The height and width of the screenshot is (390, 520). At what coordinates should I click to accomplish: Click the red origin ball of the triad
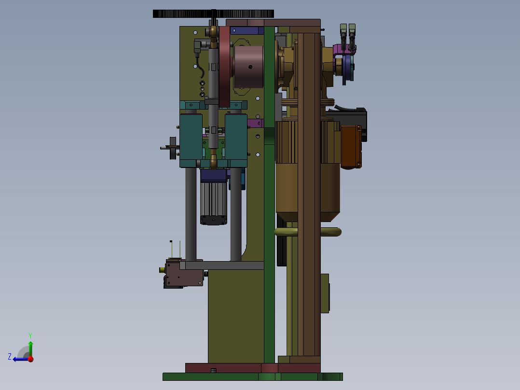tap(30, 359)
